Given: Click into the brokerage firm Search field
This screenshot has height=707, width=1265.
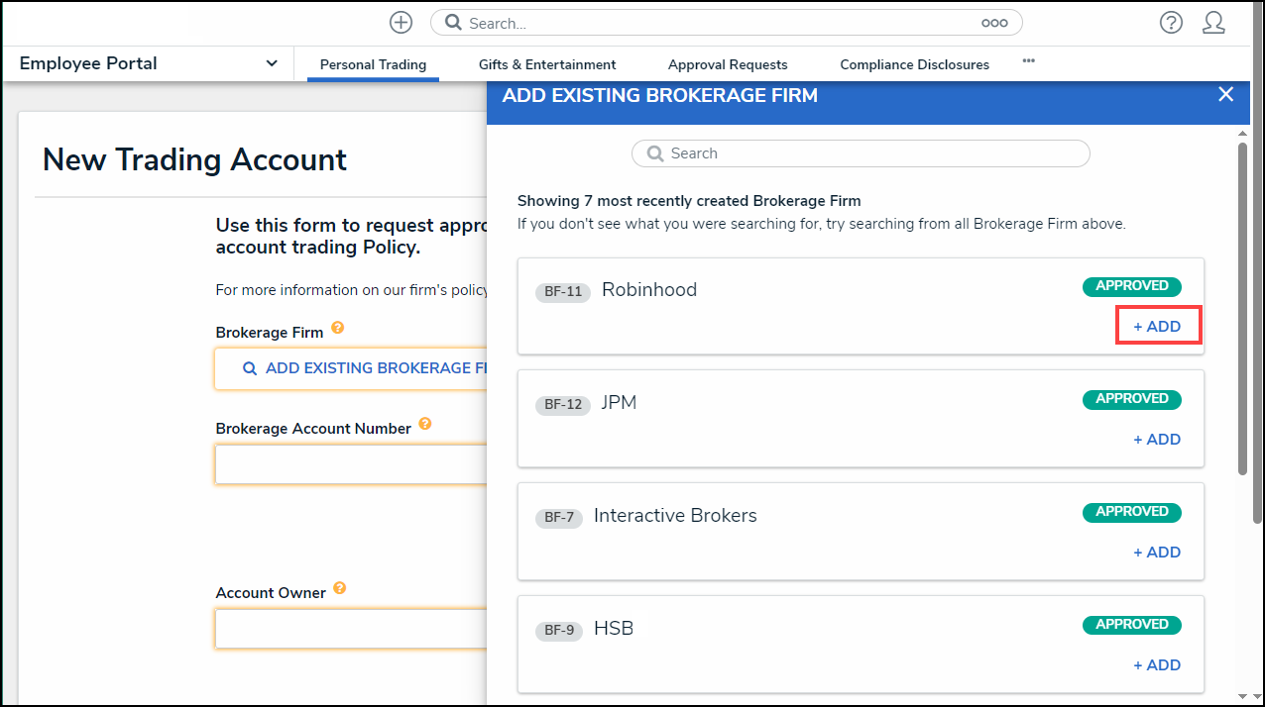Looking at the screenshot, I should click(x=861, y=153).
